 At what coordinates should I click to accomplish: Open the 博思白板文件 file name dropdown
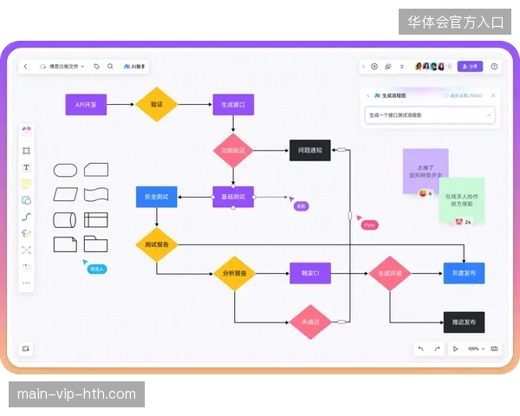pyautogui.click(x=62, y=67)
